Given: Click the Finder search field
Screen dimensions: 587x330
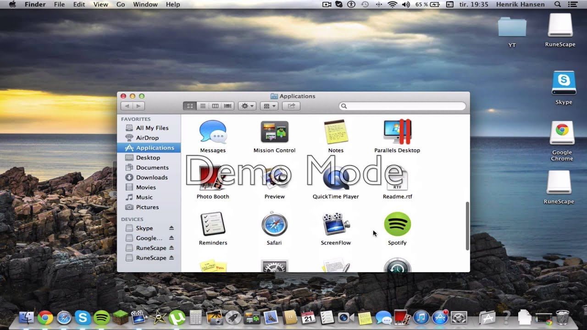Looking at the screenshot, I should click(402, 106).
